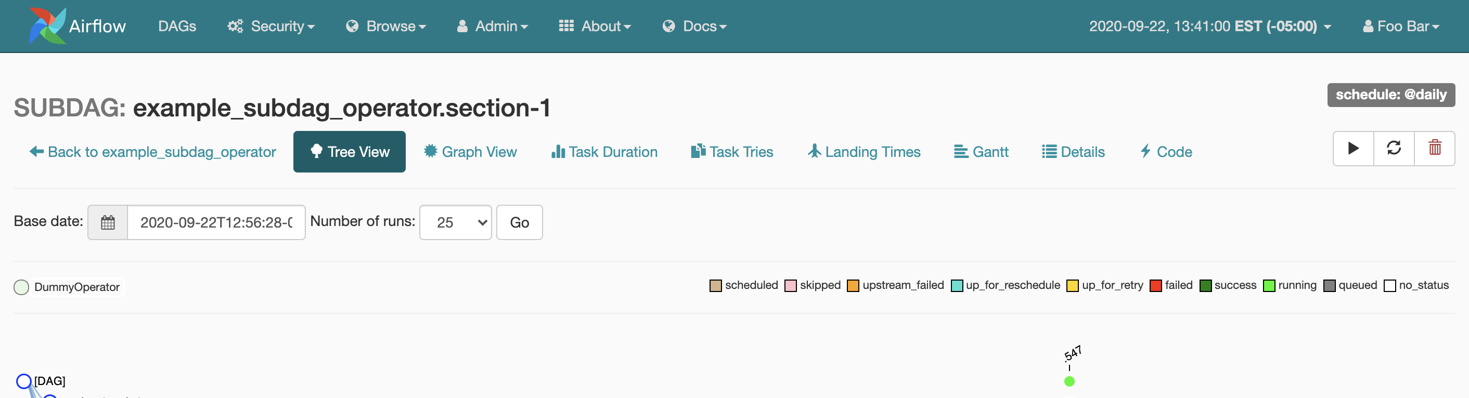
Task: Click the Airflow pinwheel logo
Action: (47, 25)
